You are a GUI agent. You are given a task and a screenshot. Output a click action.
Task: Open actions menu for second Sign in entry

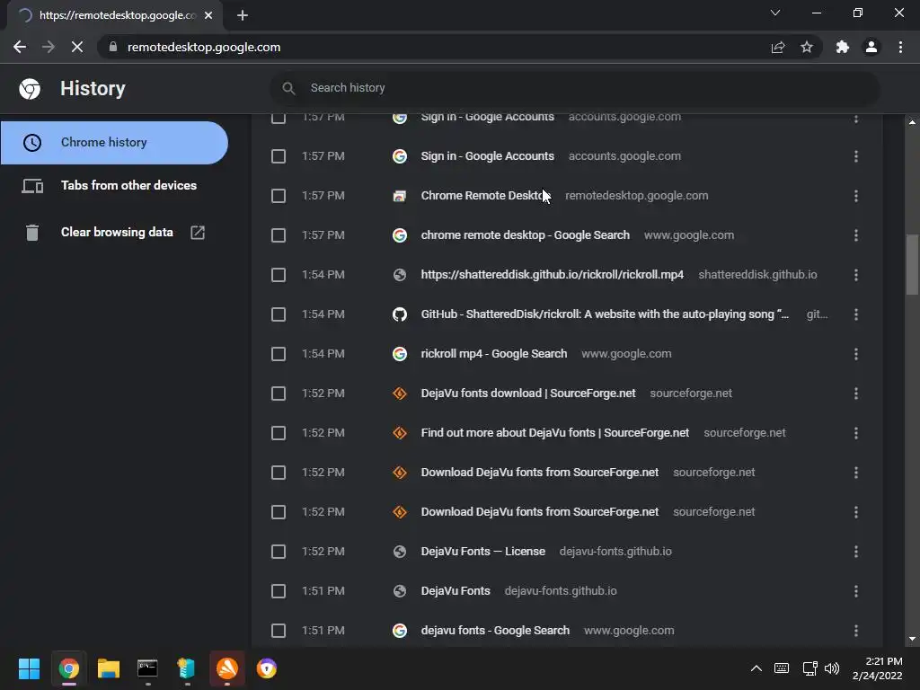click(x=856, y=156)
